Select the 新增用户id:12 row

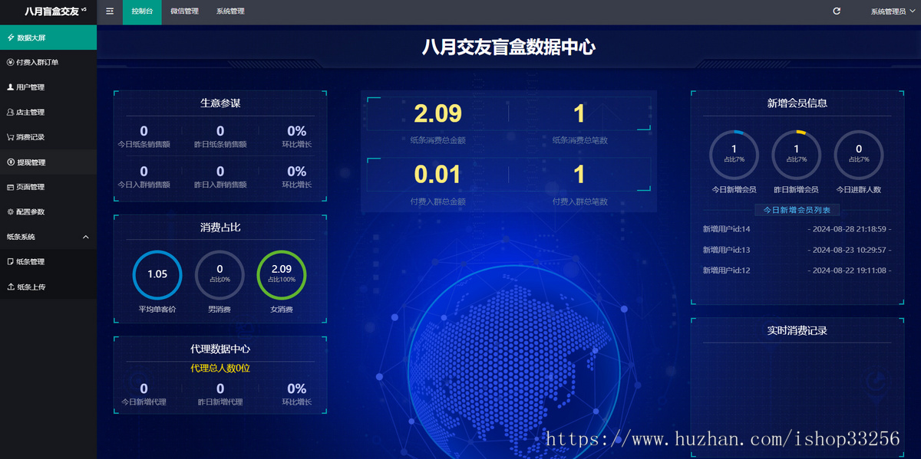[x=797, y=270]
